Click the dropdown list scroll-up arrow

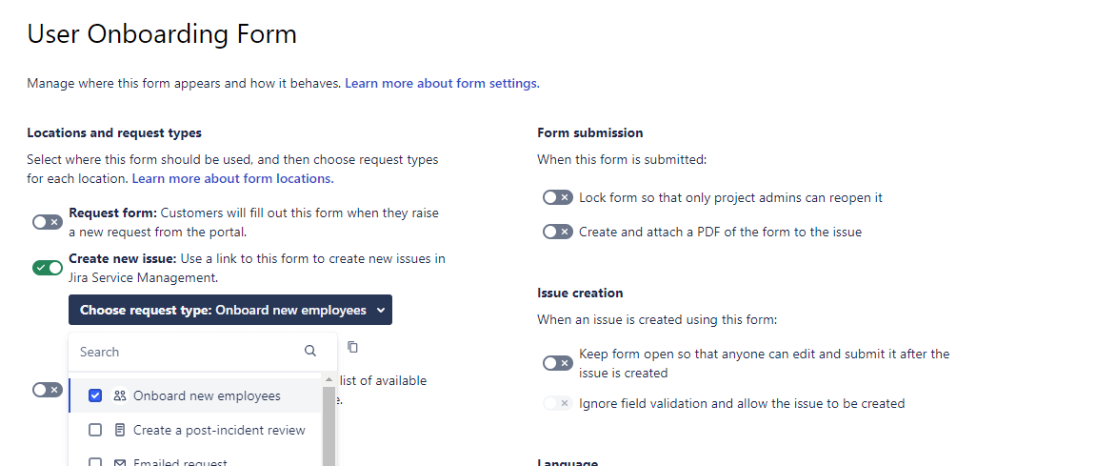click(x=329, y=379)
